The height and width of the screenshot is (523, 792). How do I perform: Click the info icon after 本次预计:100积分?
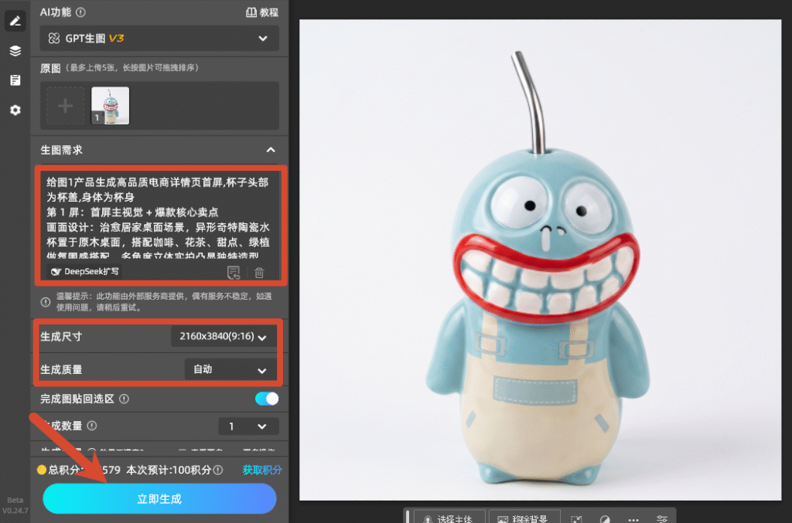click(217, 470)
